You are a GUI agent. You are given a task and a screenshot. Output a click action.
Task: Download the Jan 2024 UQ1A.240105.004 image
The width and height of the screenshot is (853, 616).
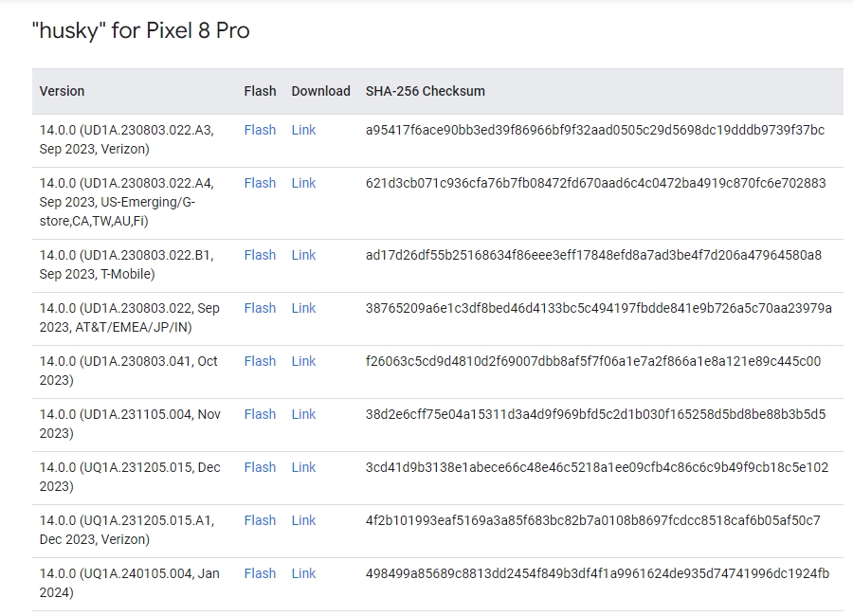click(303, 573)
